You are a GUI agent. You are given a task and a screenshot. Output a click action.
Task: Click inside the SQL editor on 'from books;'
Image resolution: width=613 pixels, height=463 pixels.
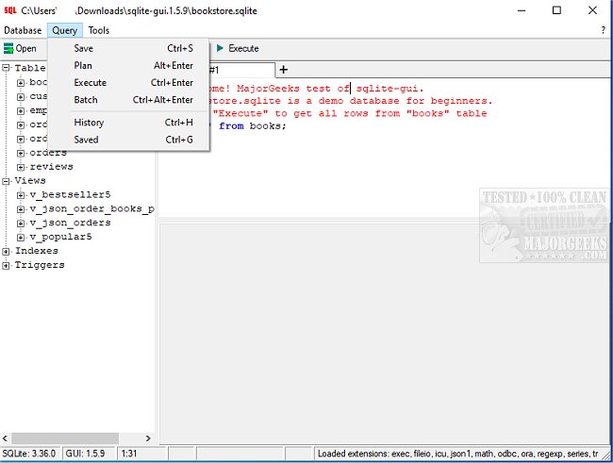pyautogui.click(x=253, y=126)
